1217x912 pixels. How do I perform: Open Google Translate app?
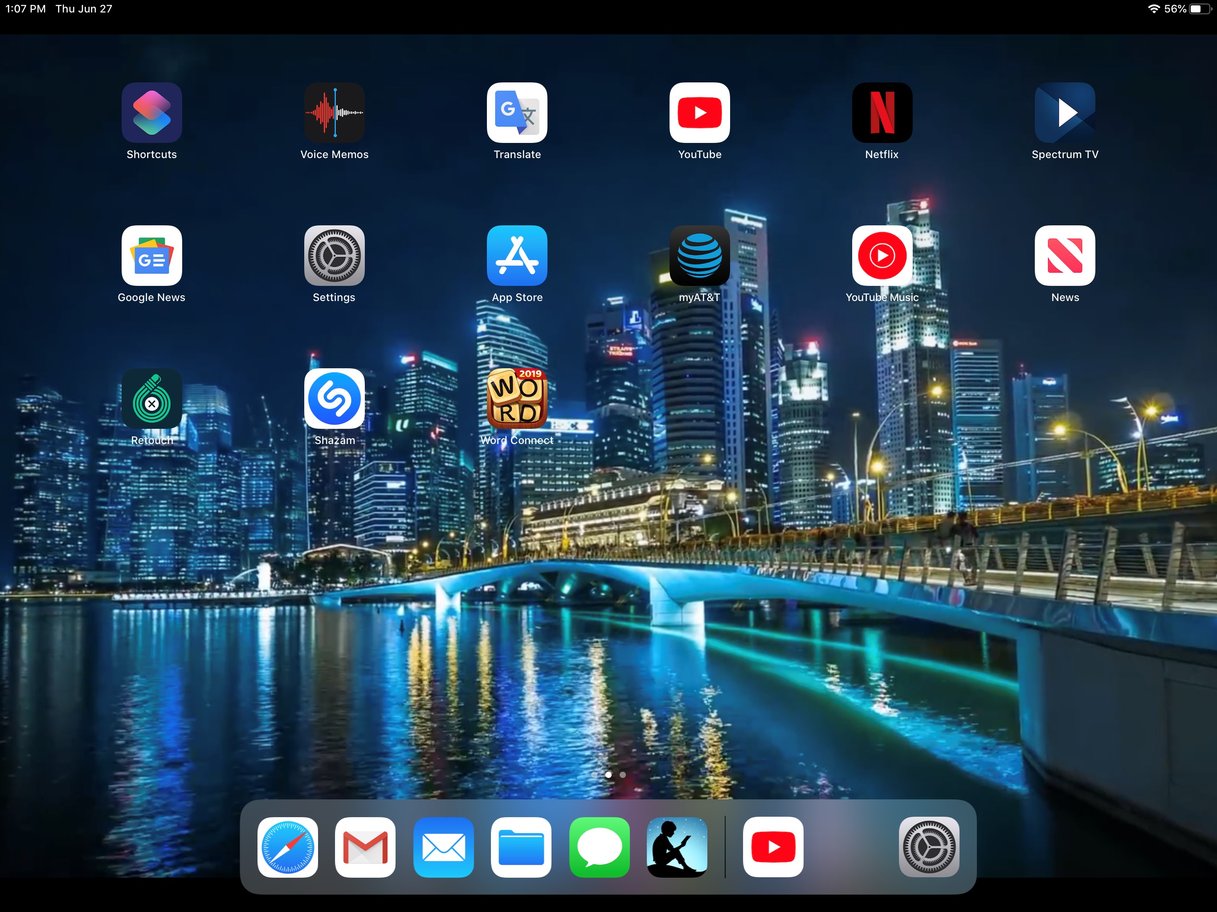coord(517,113)
